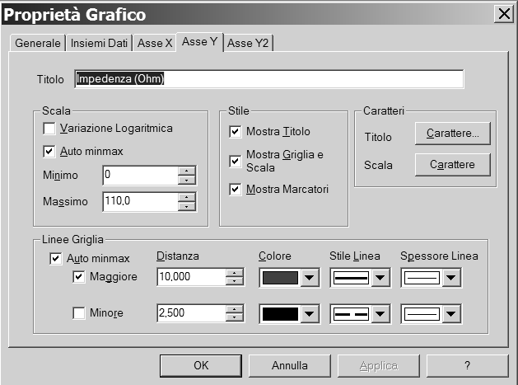Click the Annulla button
The height and width of the screenshot is (385, 518).
pyautogui.click(x=290, y=366)
